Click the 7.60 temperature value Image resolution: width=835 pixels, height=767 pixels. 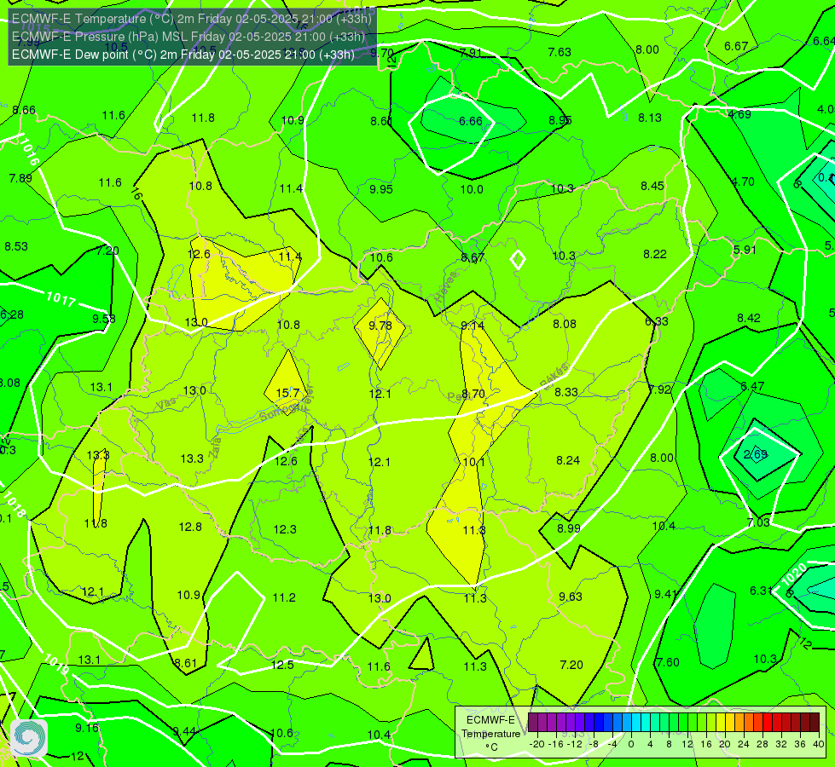(x=668, y=662)
